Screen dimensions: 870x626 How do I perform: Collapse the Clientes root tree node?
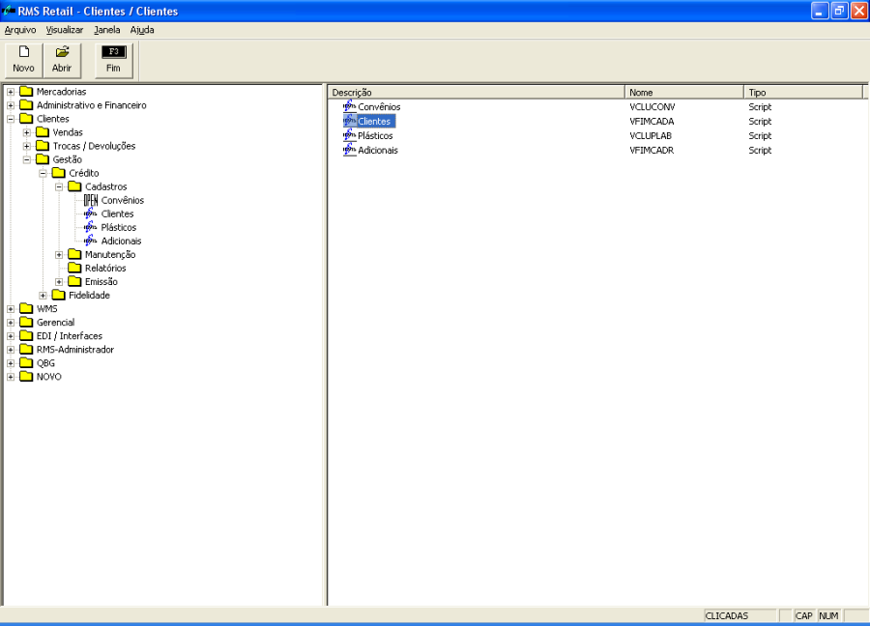coord(11,119)
